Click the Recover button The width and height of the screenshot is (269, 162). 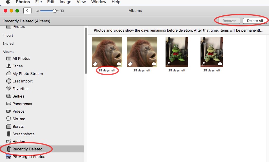point(229,21)
